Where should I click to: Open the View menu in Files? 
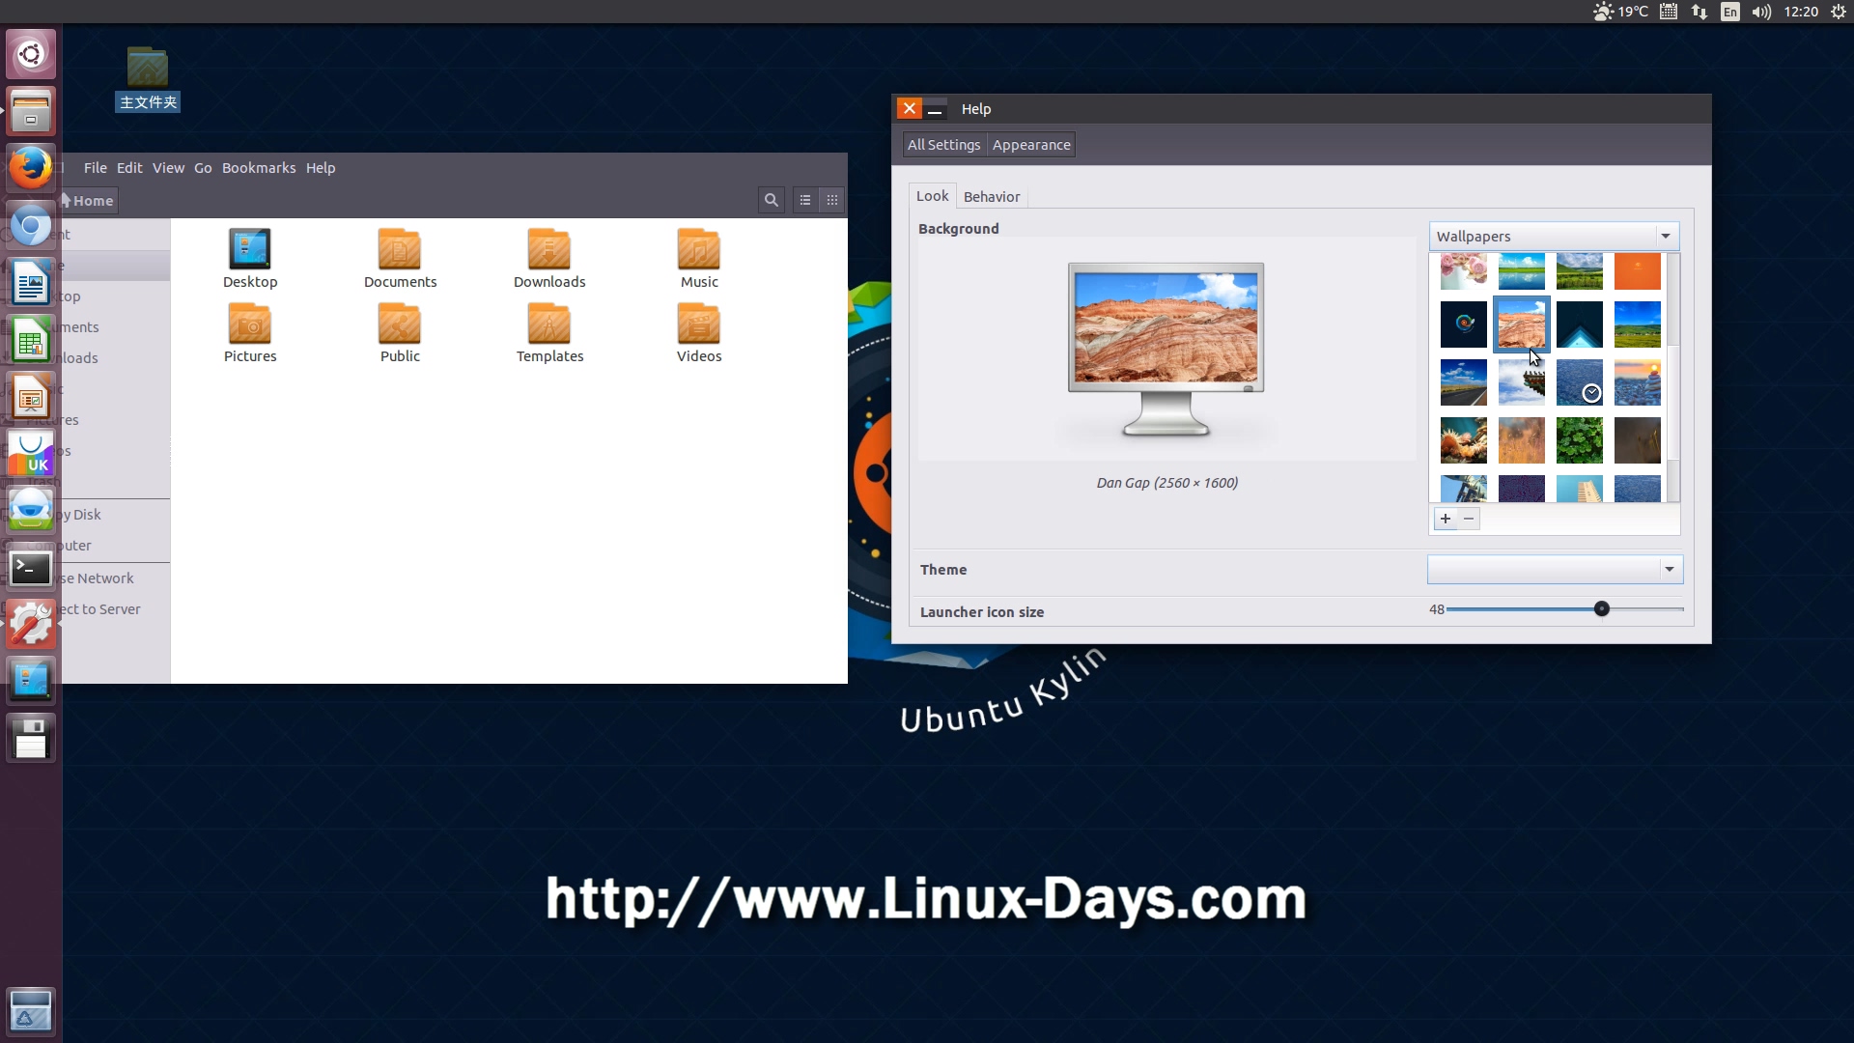(168, 168)
